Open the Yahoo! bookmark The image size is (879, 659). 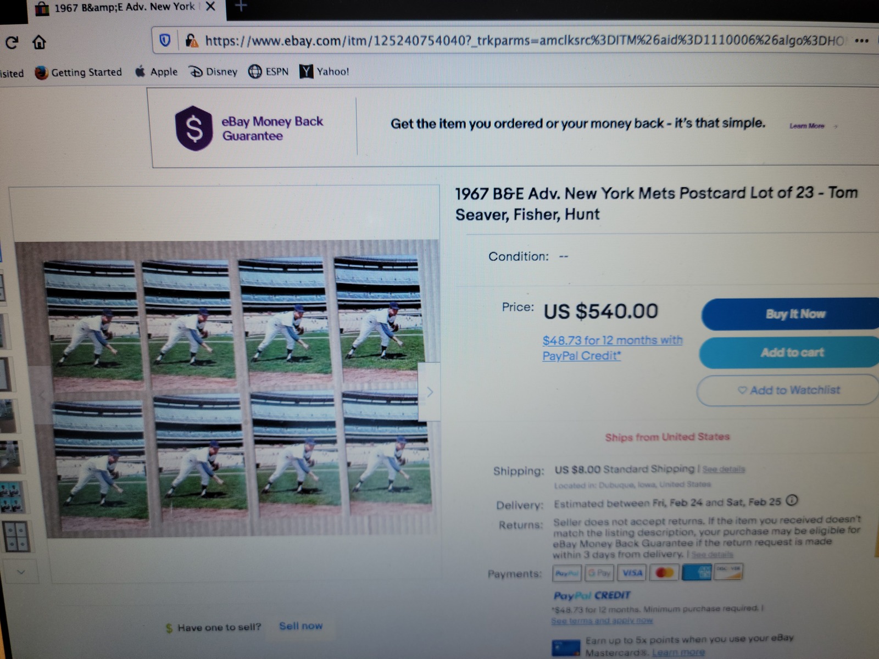pos(324,71)
